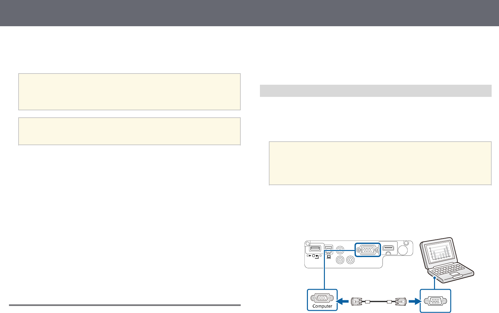
Task: Click the USB-A port on the projector diagram
Action: click(315, 248)
